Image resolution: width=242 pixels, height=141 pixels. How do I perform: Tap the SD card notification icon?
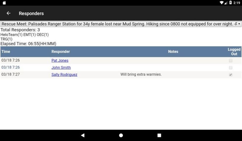[4, 3]
